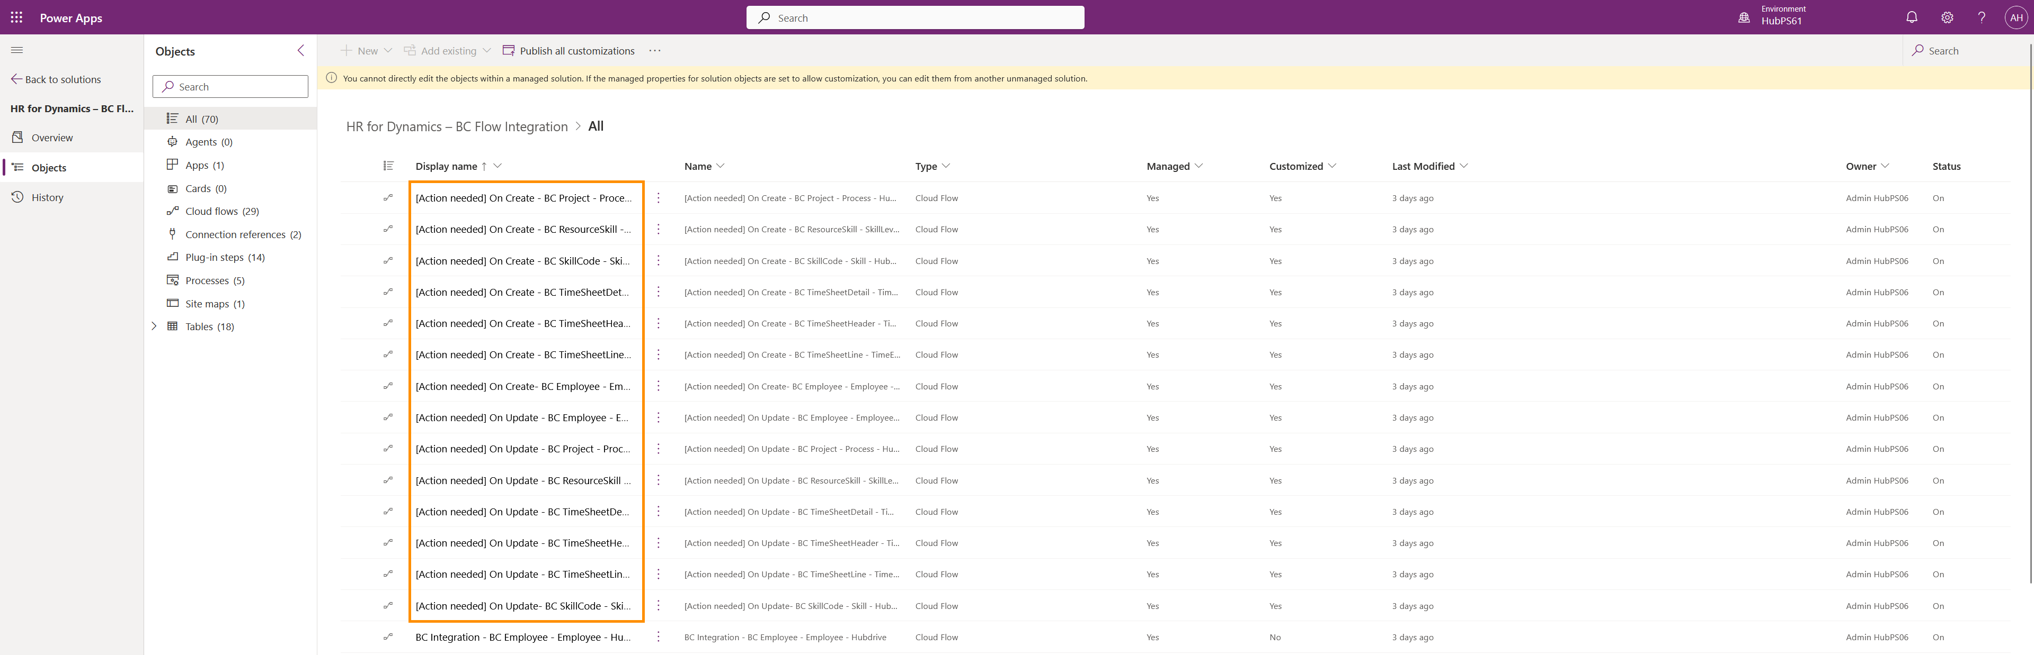Open the AH account avatar

(x=2016, y=17)
